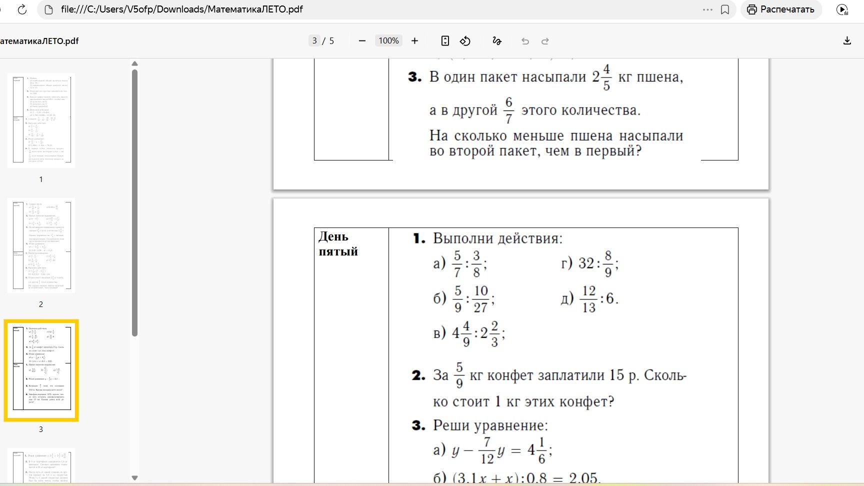Undo the last annotation
Screen dimensions: 864x486
[x=525, y=41]
